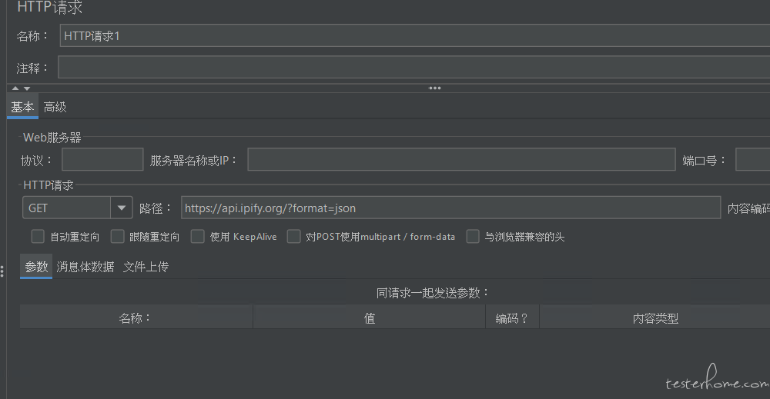
Task: Switch to the 消息体数据 tab
Action: 85,267
